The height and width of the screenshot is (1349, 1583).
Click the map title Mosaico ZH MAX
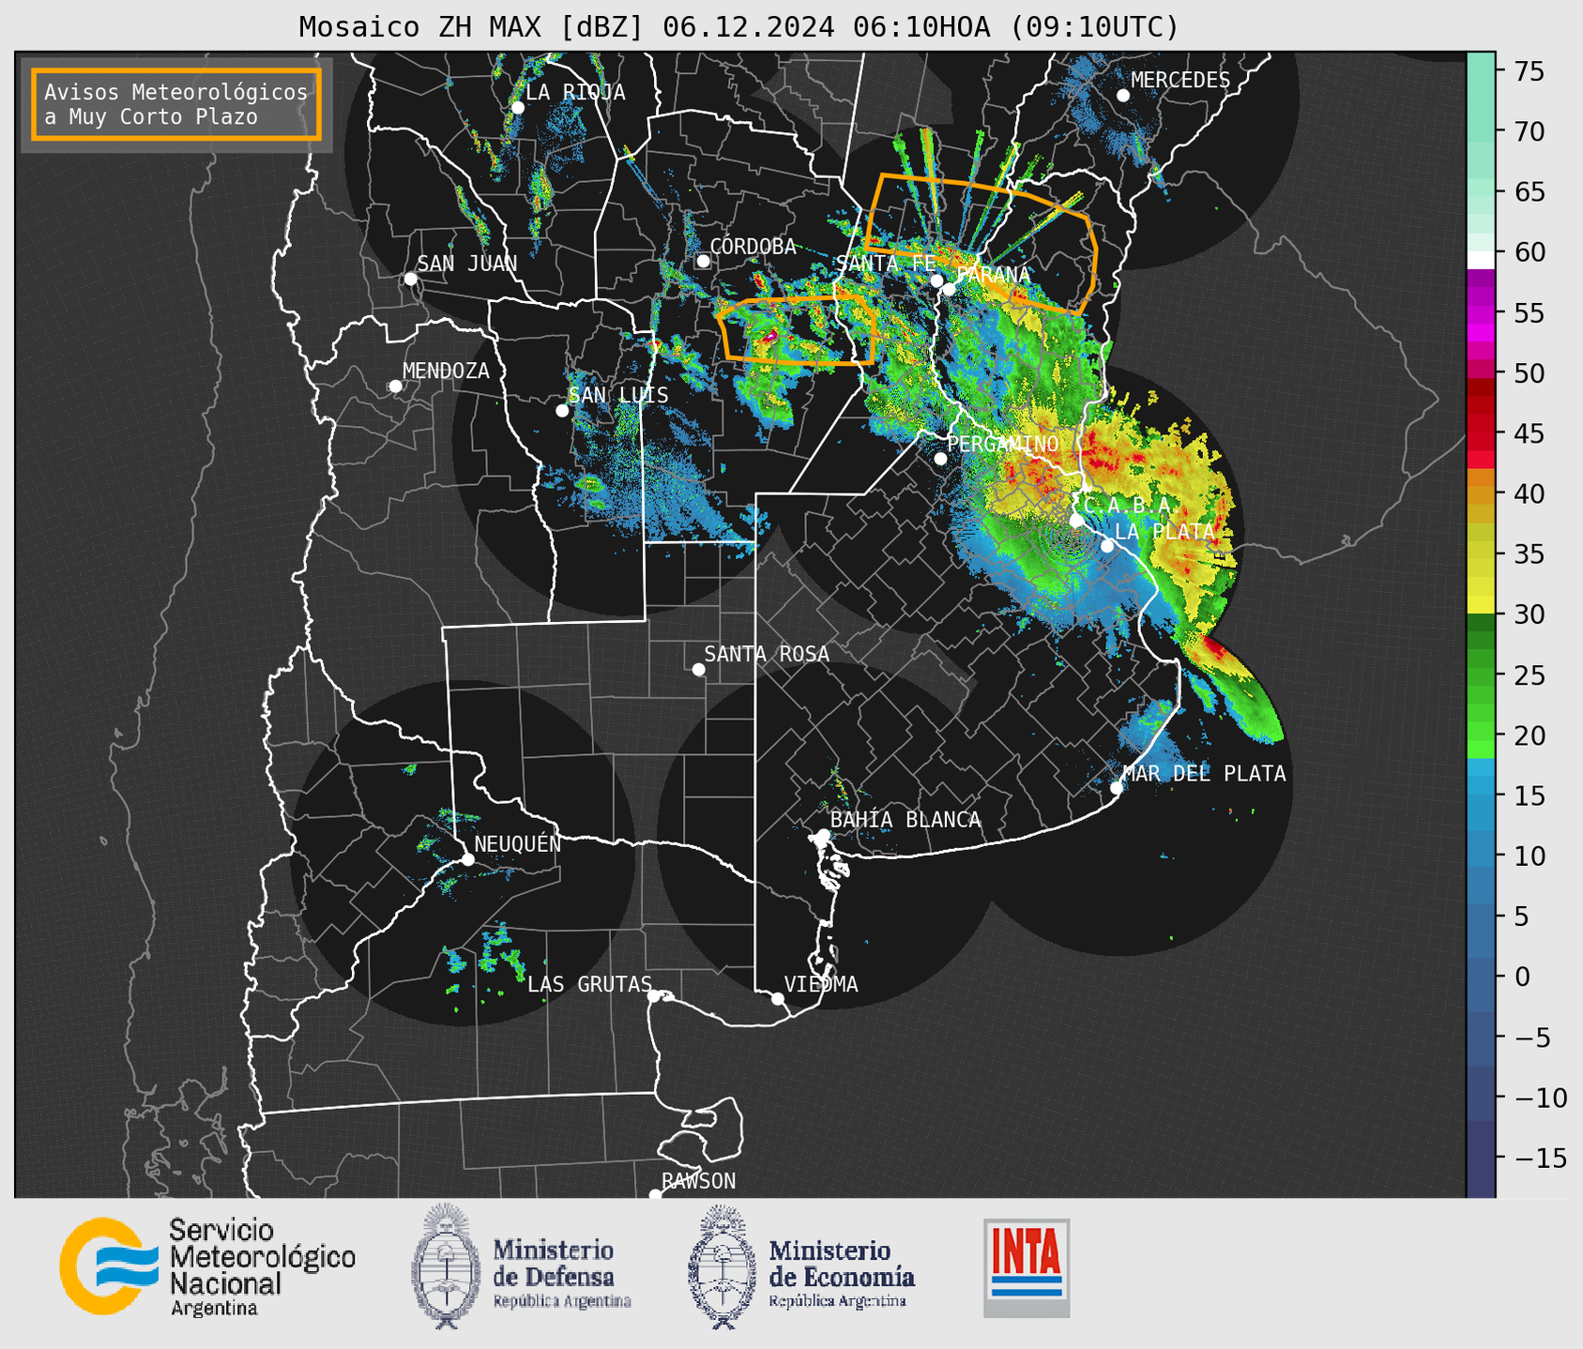pos(738,27)
